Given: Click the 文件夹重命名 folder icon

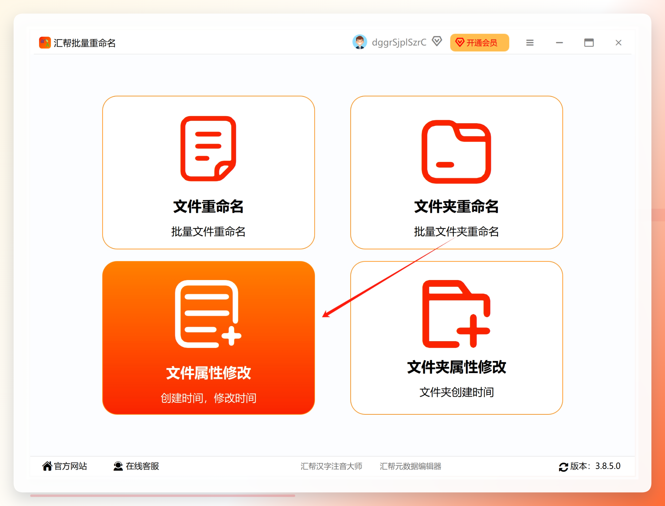Looking at the screenshot, I should pyautogui.click(x=456, y=152).
